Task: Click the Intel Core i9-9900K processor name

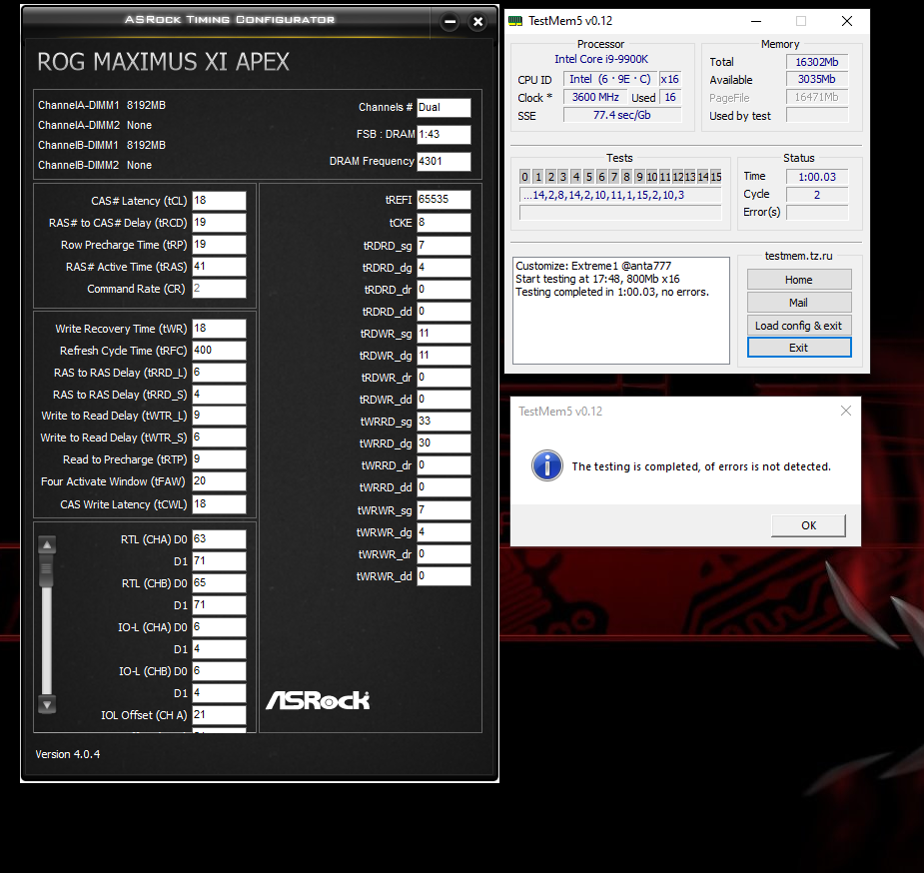Action: point(601,59)
